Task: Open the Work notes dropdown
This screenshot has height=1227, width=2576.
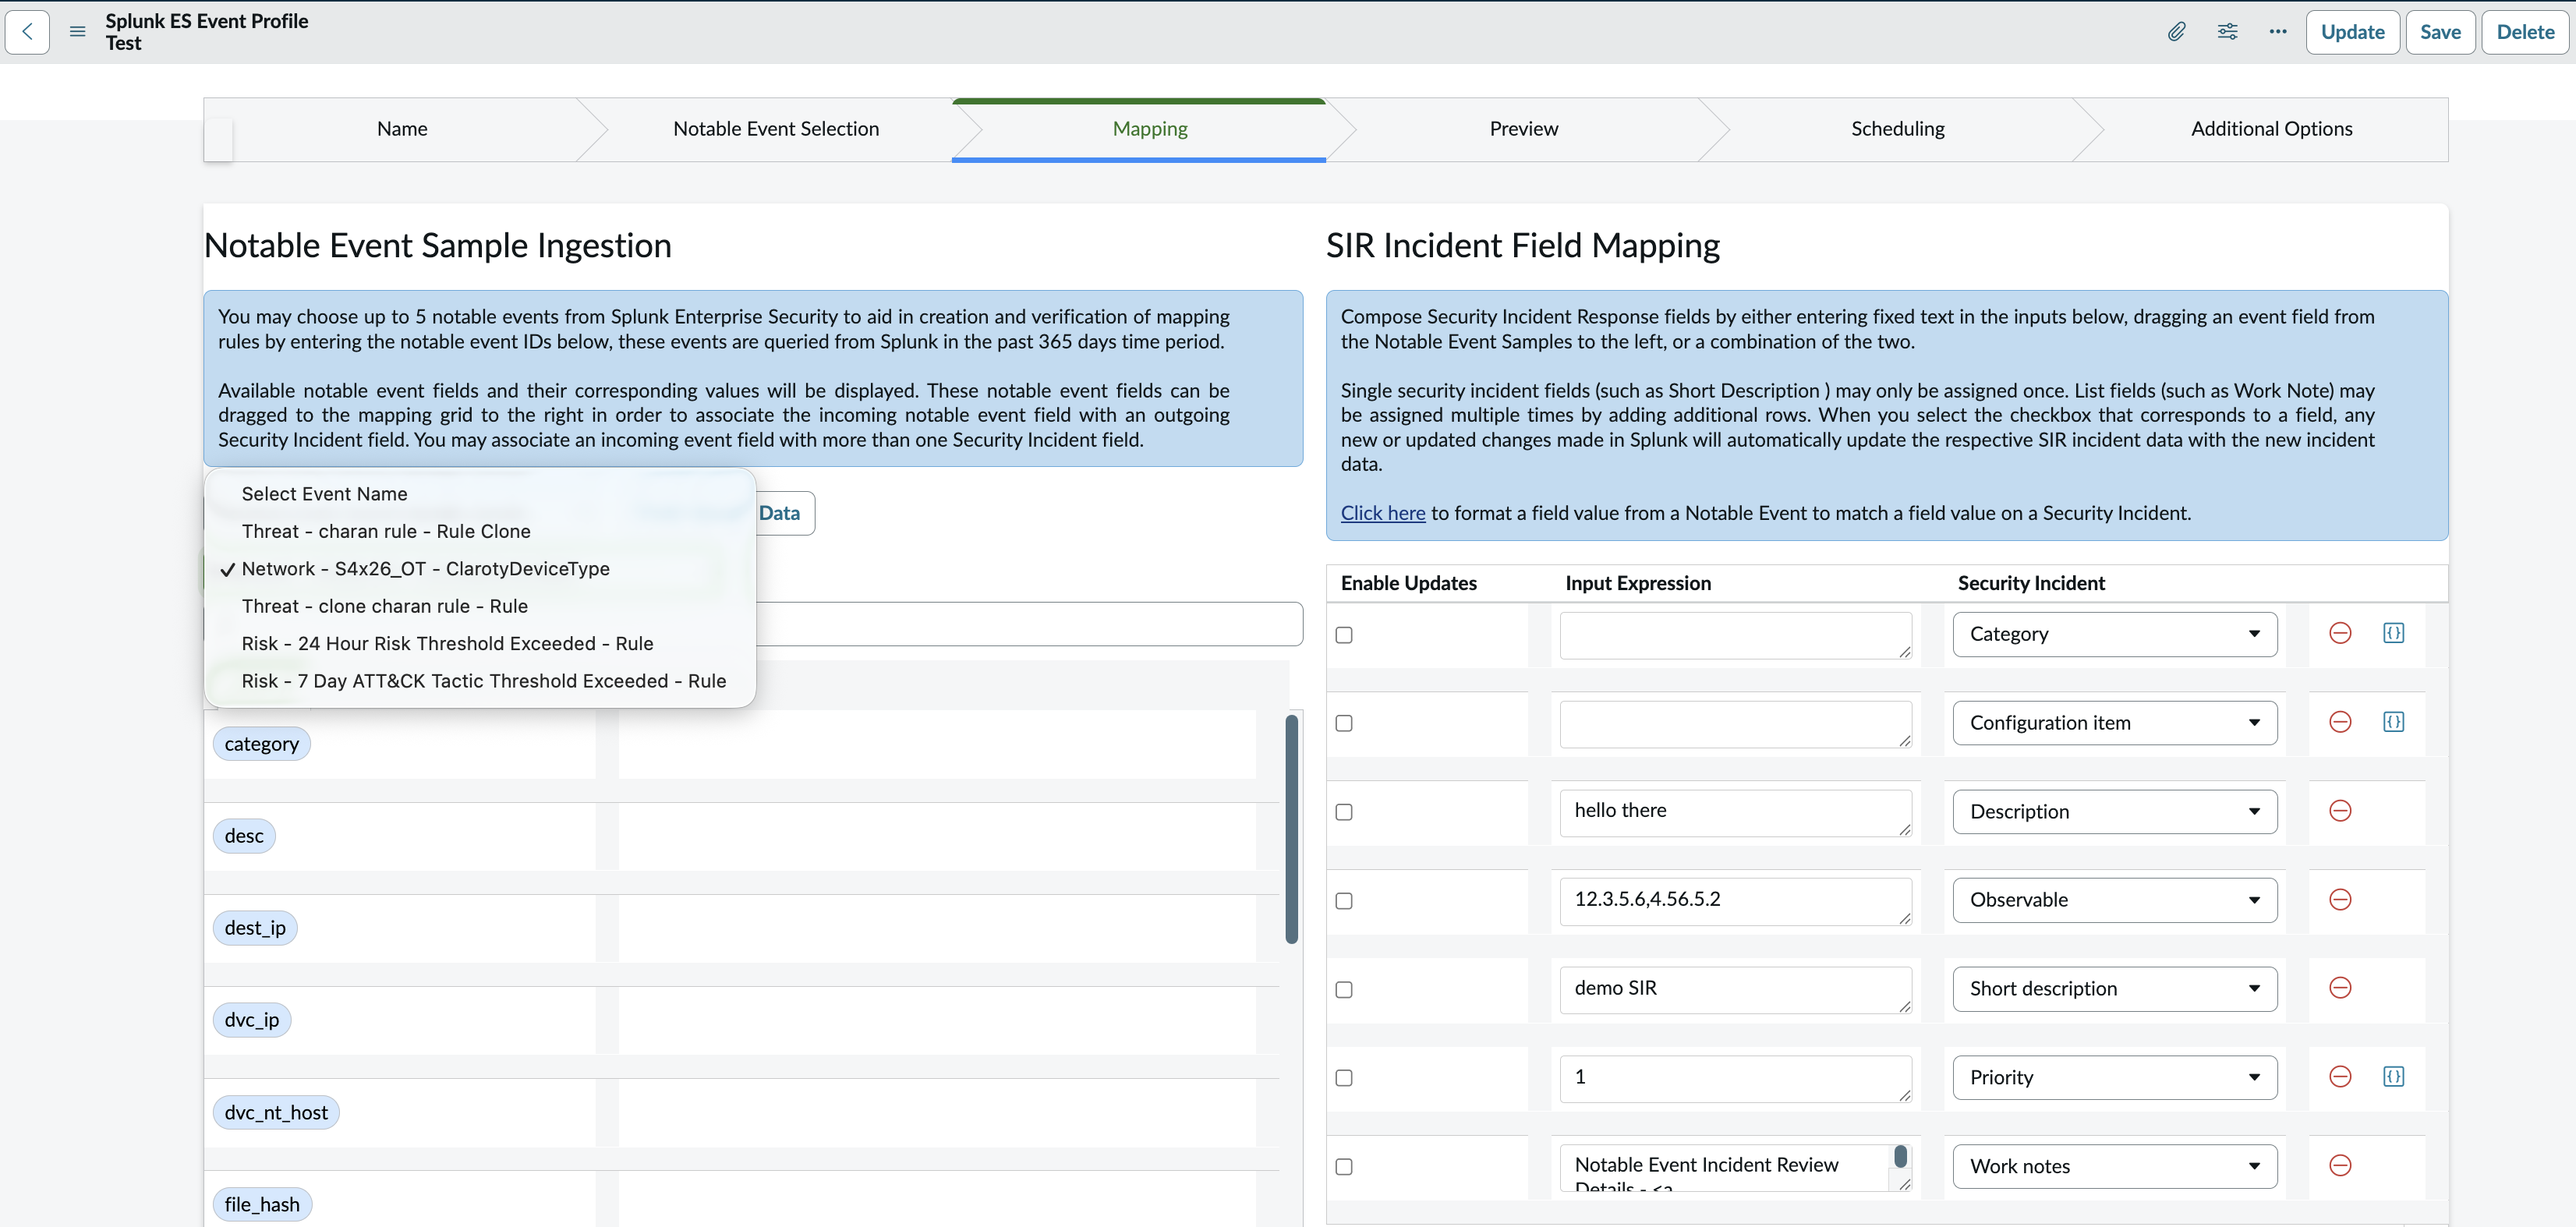Action: 2114,1167
